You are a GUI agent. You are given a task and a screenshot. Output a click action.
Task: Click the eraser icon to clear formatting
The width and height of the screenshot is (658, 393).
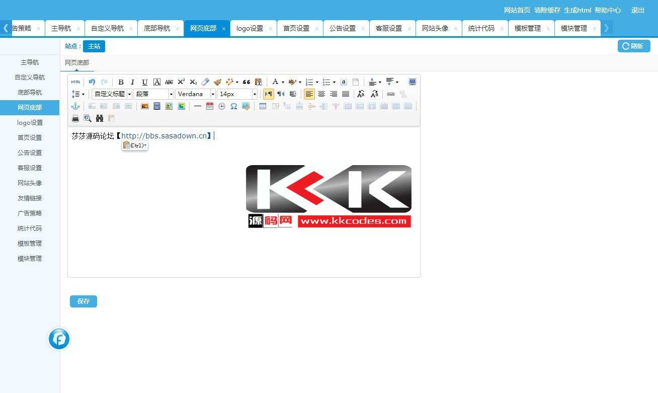[x=205, y=82]
